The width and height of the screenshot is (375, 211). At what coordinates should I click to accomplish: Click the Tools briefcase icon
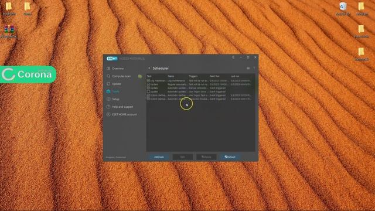tap(108, 91)
